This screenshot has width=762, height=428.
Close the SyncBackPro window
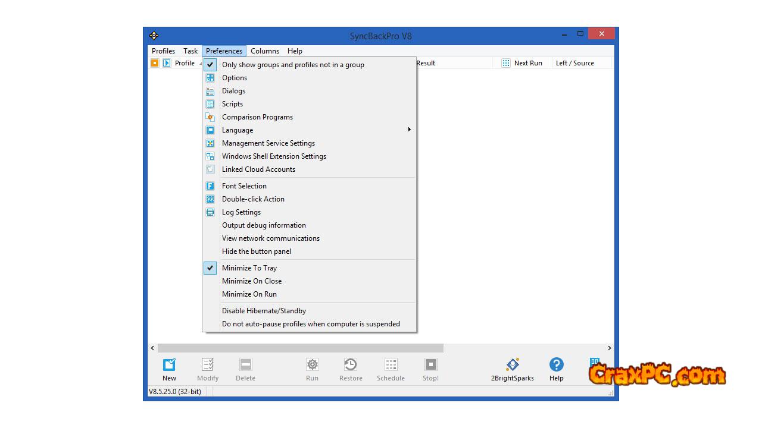pyautogui.click(x=602, y=34)
